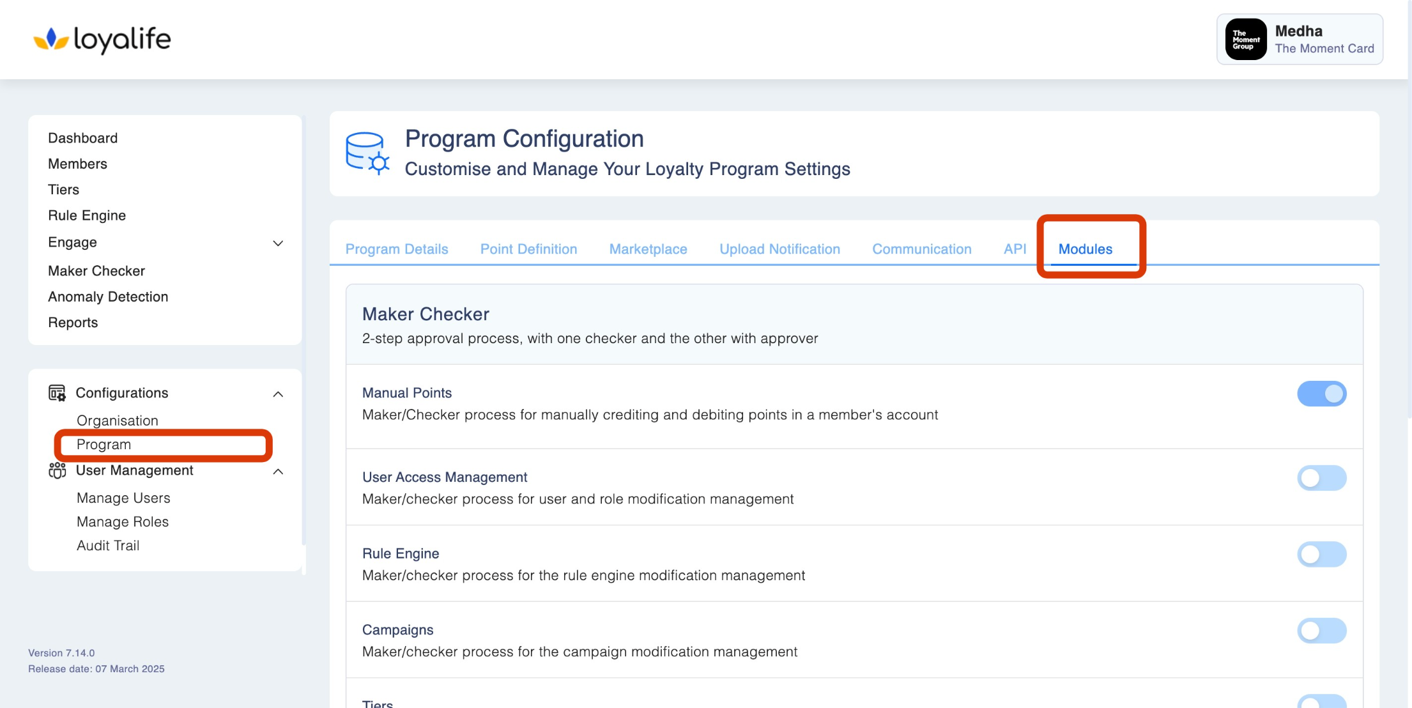Open Manage Roles in sidebar

tap(123, 521)
